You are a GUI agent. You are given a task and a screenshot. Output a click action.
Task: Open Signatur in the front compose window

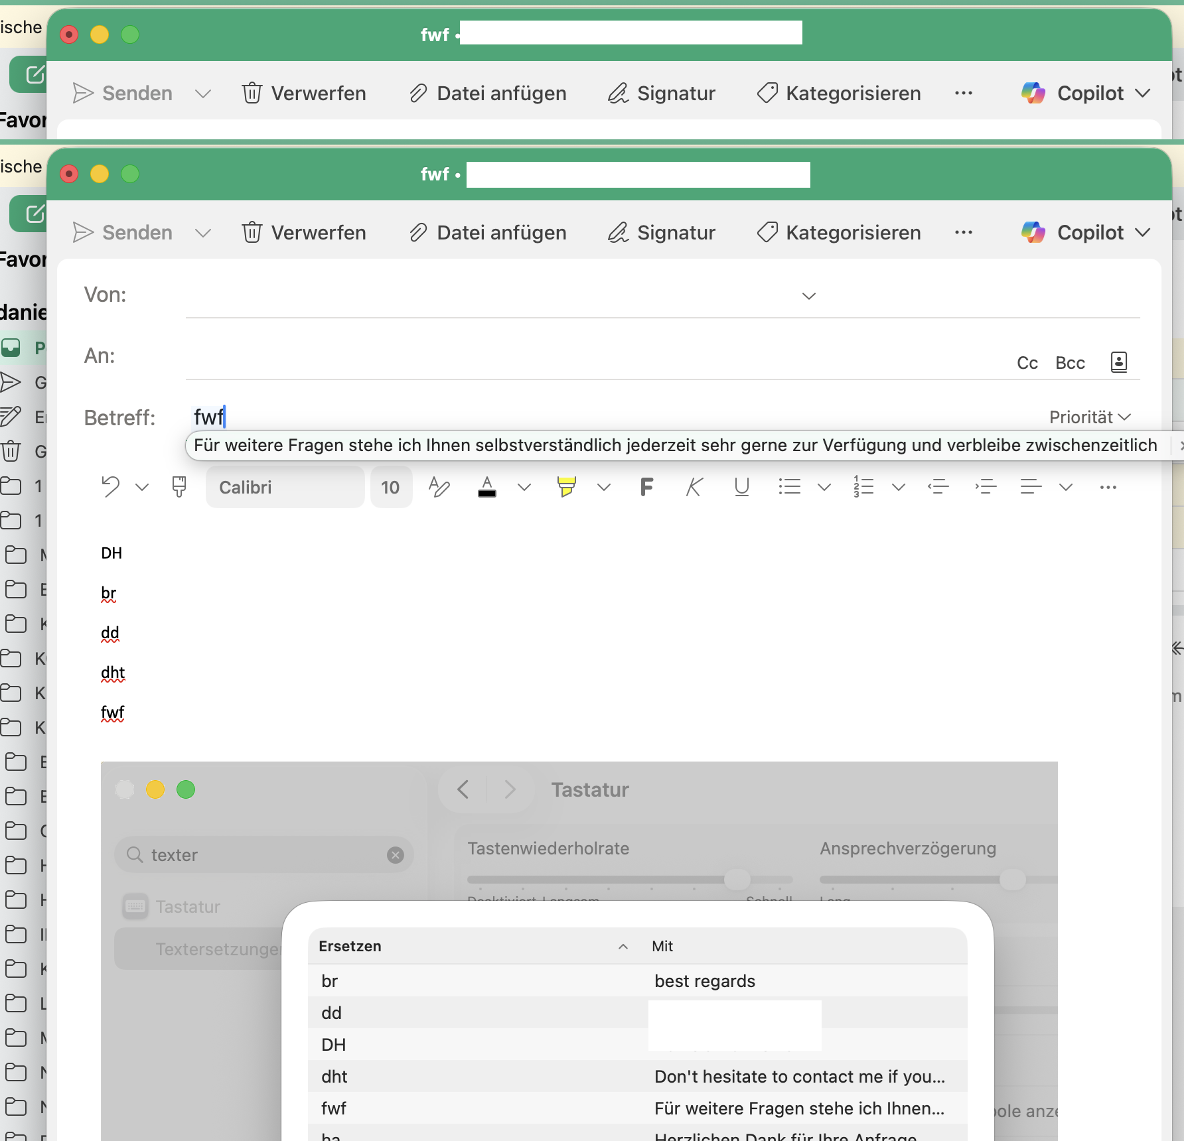pyautogui.click(x=662, y=233)
